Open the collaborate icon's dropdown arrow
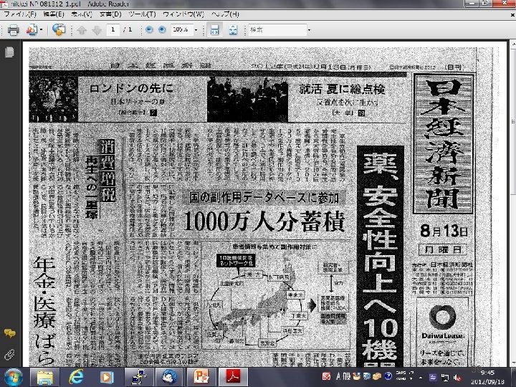This screenshot has width=516, height=387. (41, 30)
